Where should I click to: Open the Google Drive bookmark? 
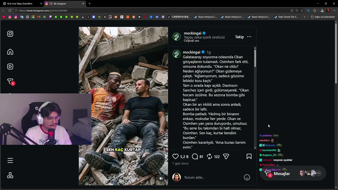44,17
